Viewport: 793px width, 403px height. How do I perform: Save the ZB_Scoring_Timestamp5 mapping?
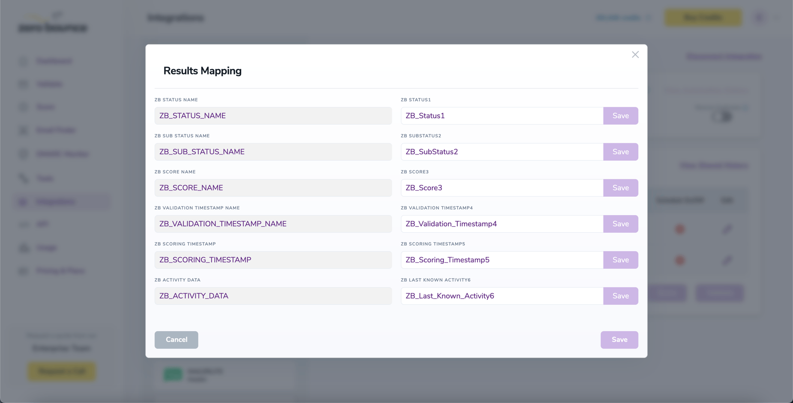coord(620,260)
